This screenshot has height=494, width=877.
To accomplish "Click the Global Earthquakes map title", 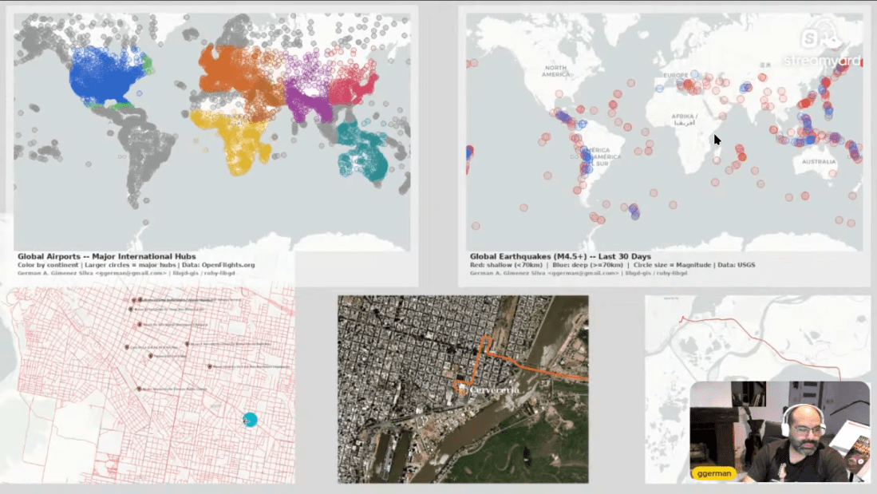I will tap(560, 257).
